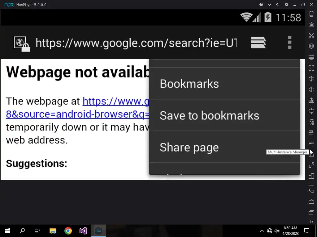Viewport: 317px width, 237px height.
Task: Tap the three-dot overflow menu icon
Action: pyautogui.click(x=289, y=43)
